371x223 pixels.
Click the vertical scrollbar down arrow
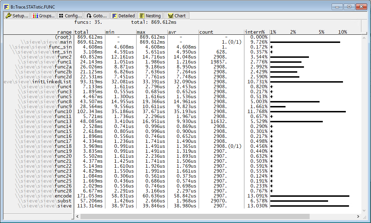click(x=364, y=211)
